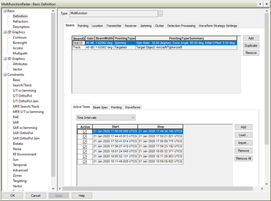This screenshot has width=271, height=201.
Task: Click the main panel scroll down arrow
Action: click(267, 184)
